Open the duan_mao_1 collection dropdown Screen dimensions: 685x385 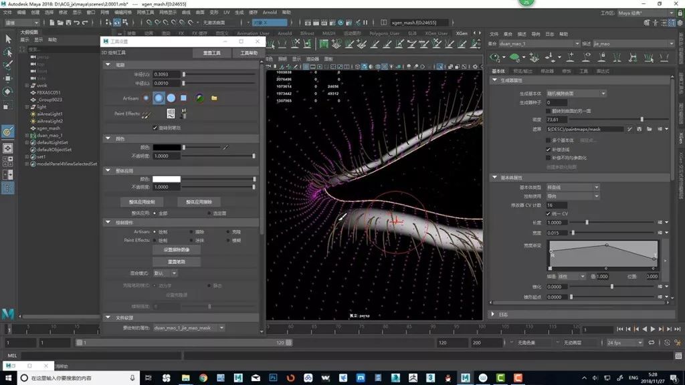tap(540, 43)
